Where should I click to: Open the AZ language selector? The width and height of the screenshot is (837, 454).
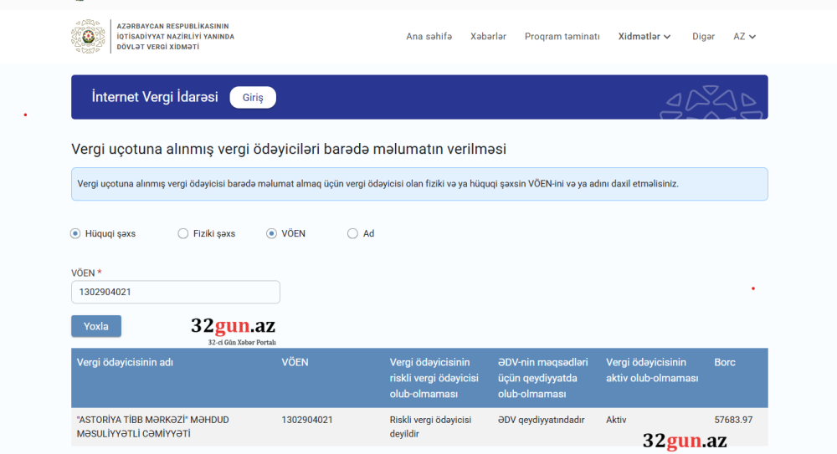(744, 37)
